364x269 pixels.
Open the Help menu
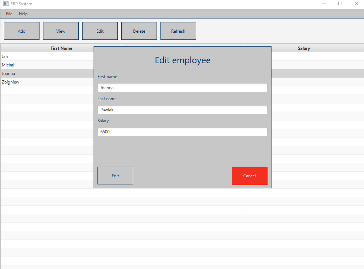pyautogui.click(x=23, y=14)
